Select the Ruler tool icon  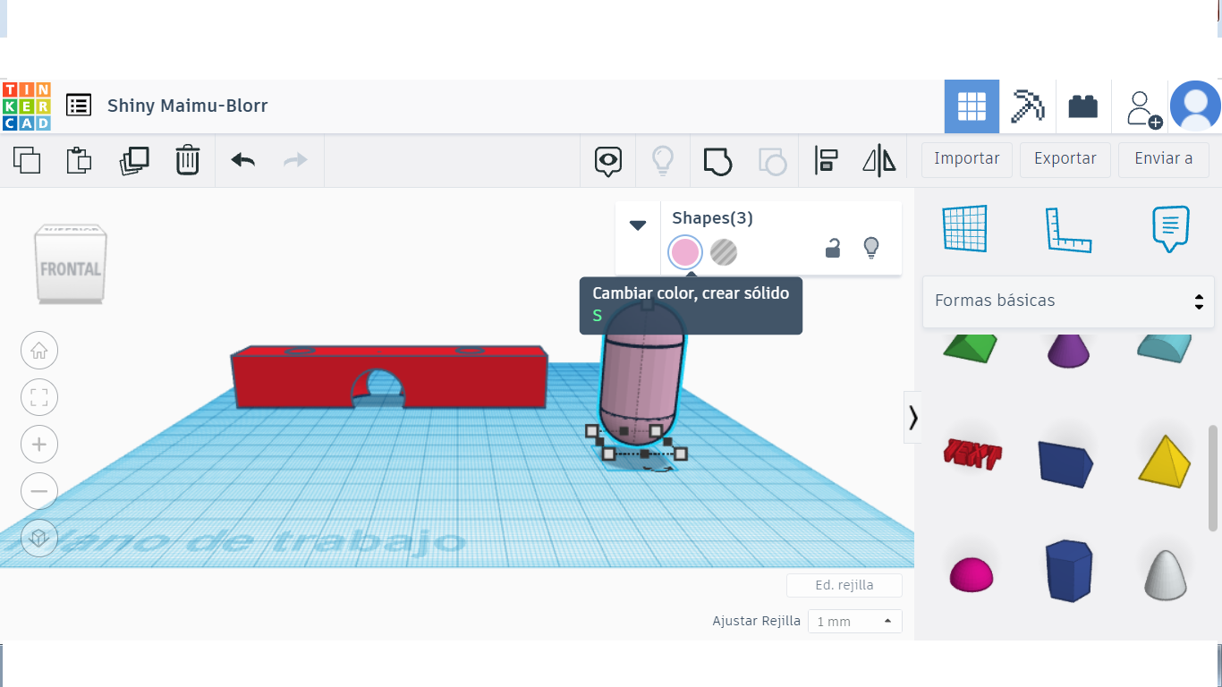point(1069,230)
